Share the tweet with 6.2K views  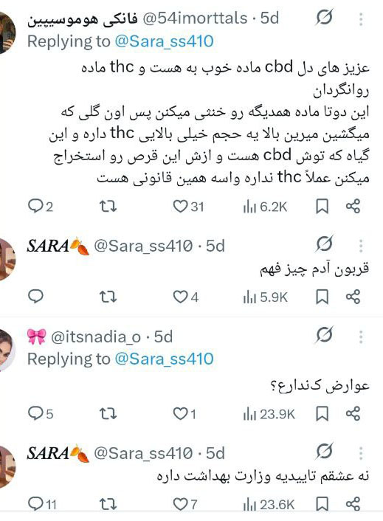[x=353, y=207]
